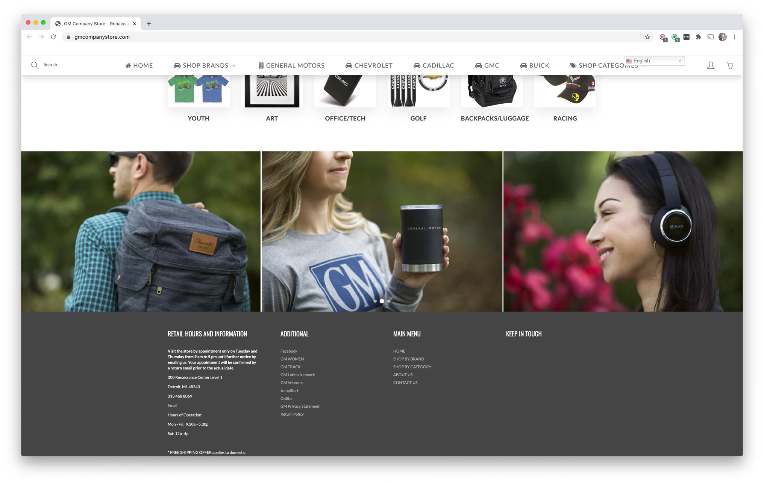The height and width of the screenshot is (484, 764).
Task: Open Chrome three-dot menu
Action: pyautogui.click(x=734, y=37)
